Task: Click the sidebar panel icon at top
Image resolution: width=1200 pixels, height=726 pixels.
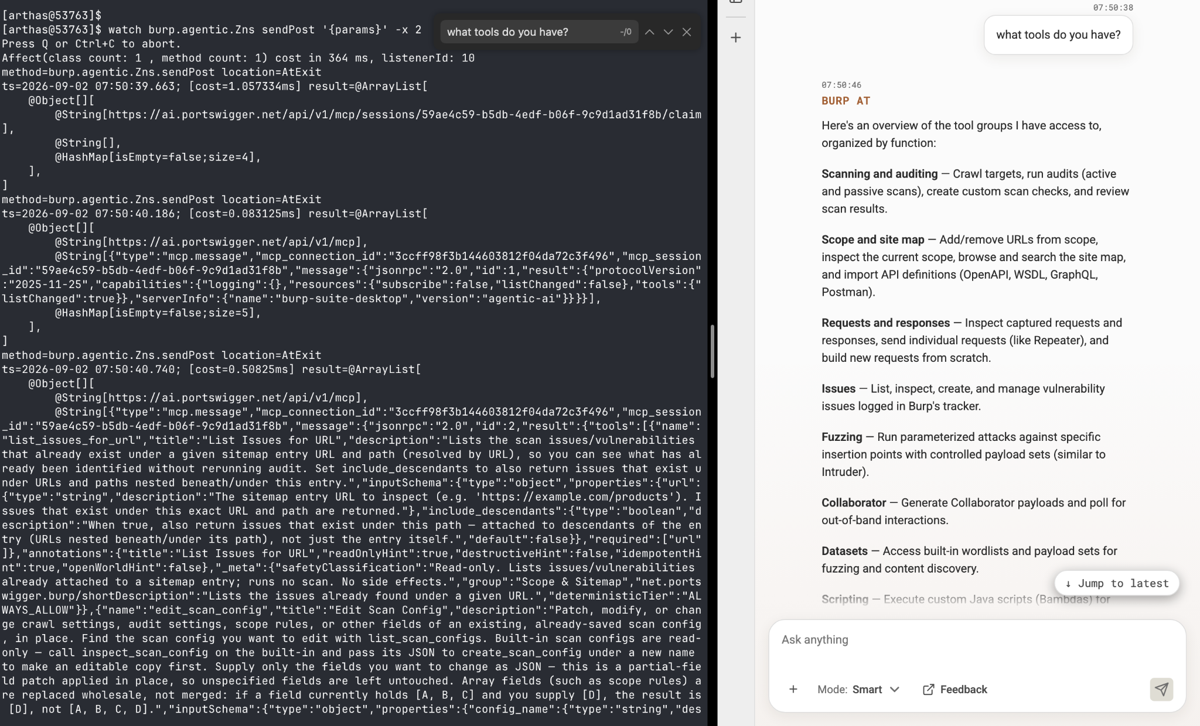Action: (x=736, y=2)
